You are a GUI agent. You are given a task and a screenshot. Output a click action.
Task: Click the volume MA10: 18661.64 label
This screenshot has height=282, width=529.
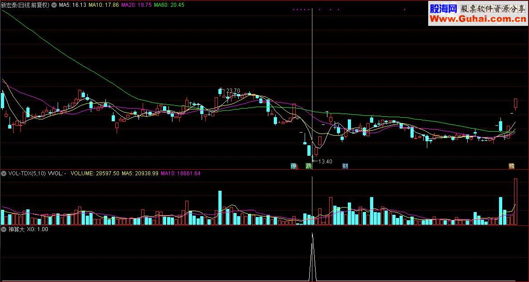(180, 173)
